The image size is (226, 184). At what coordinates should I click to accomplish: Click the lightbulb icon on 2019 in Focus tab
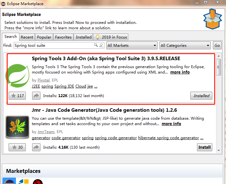coord(98,37)
